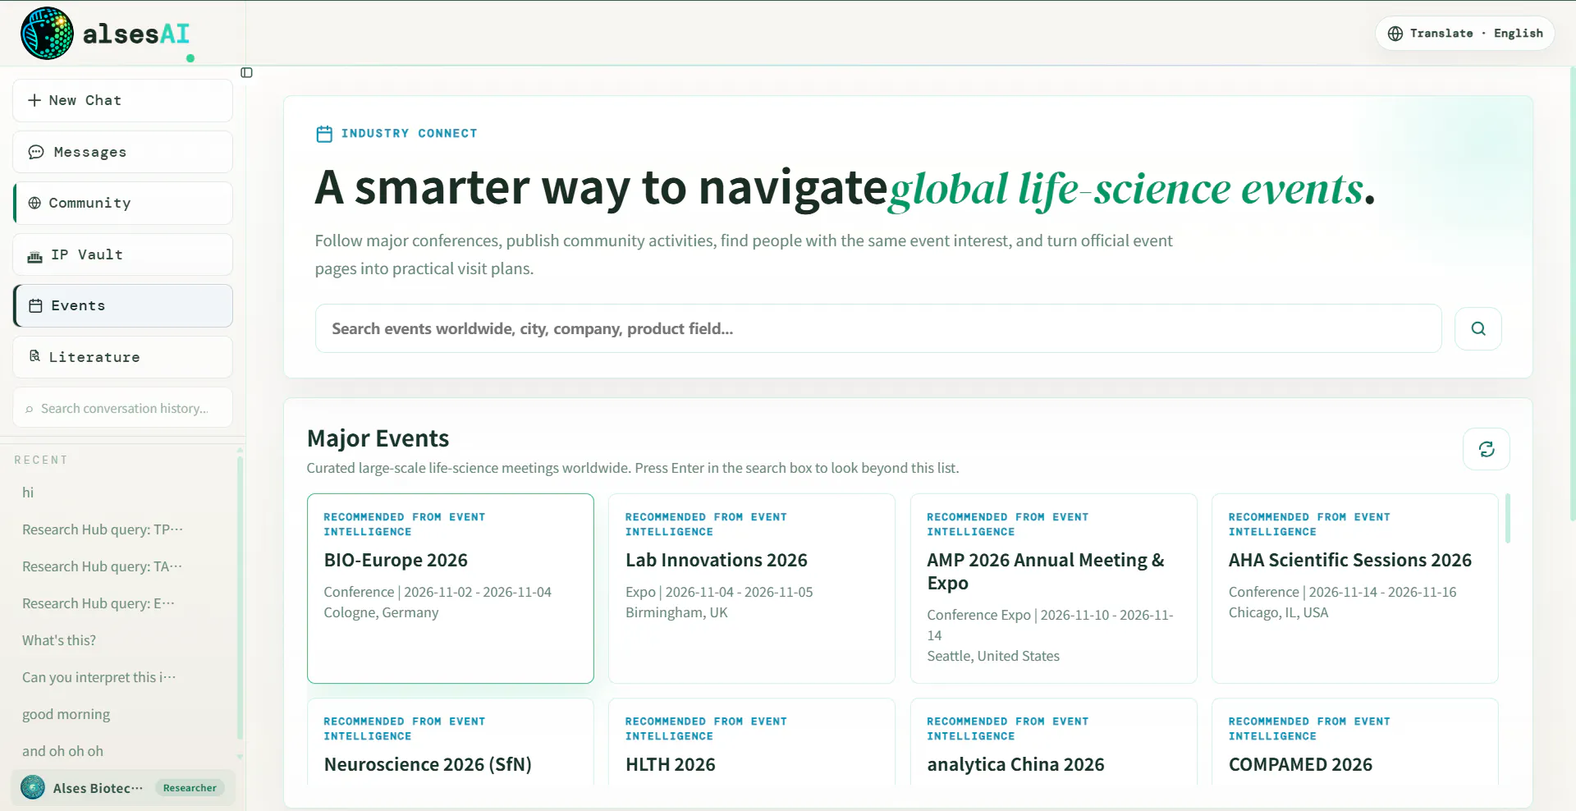The height and width of the screenshot is (811, 1576).
Task: Open the COMPAMED 2026 event card
Action: tap(1354, 741)
